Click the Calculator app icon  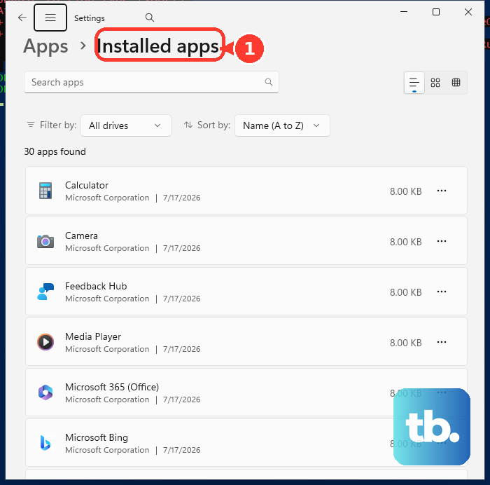(x=45, y=191)
